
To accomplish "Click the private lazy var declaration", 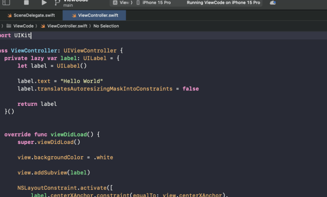I will coord(62,58).
